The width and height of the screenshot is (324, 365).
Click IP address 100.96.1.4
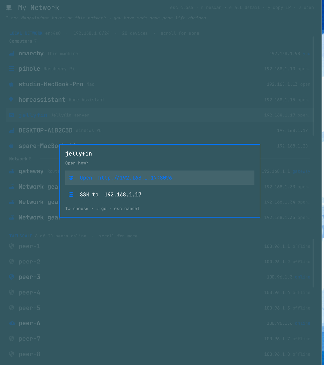[277, 292]
